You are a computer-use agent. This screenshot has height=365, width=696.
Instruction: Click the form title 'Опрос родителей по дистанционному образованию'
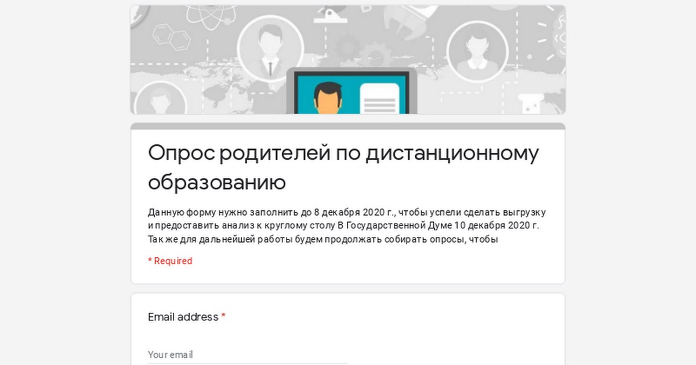343,168
